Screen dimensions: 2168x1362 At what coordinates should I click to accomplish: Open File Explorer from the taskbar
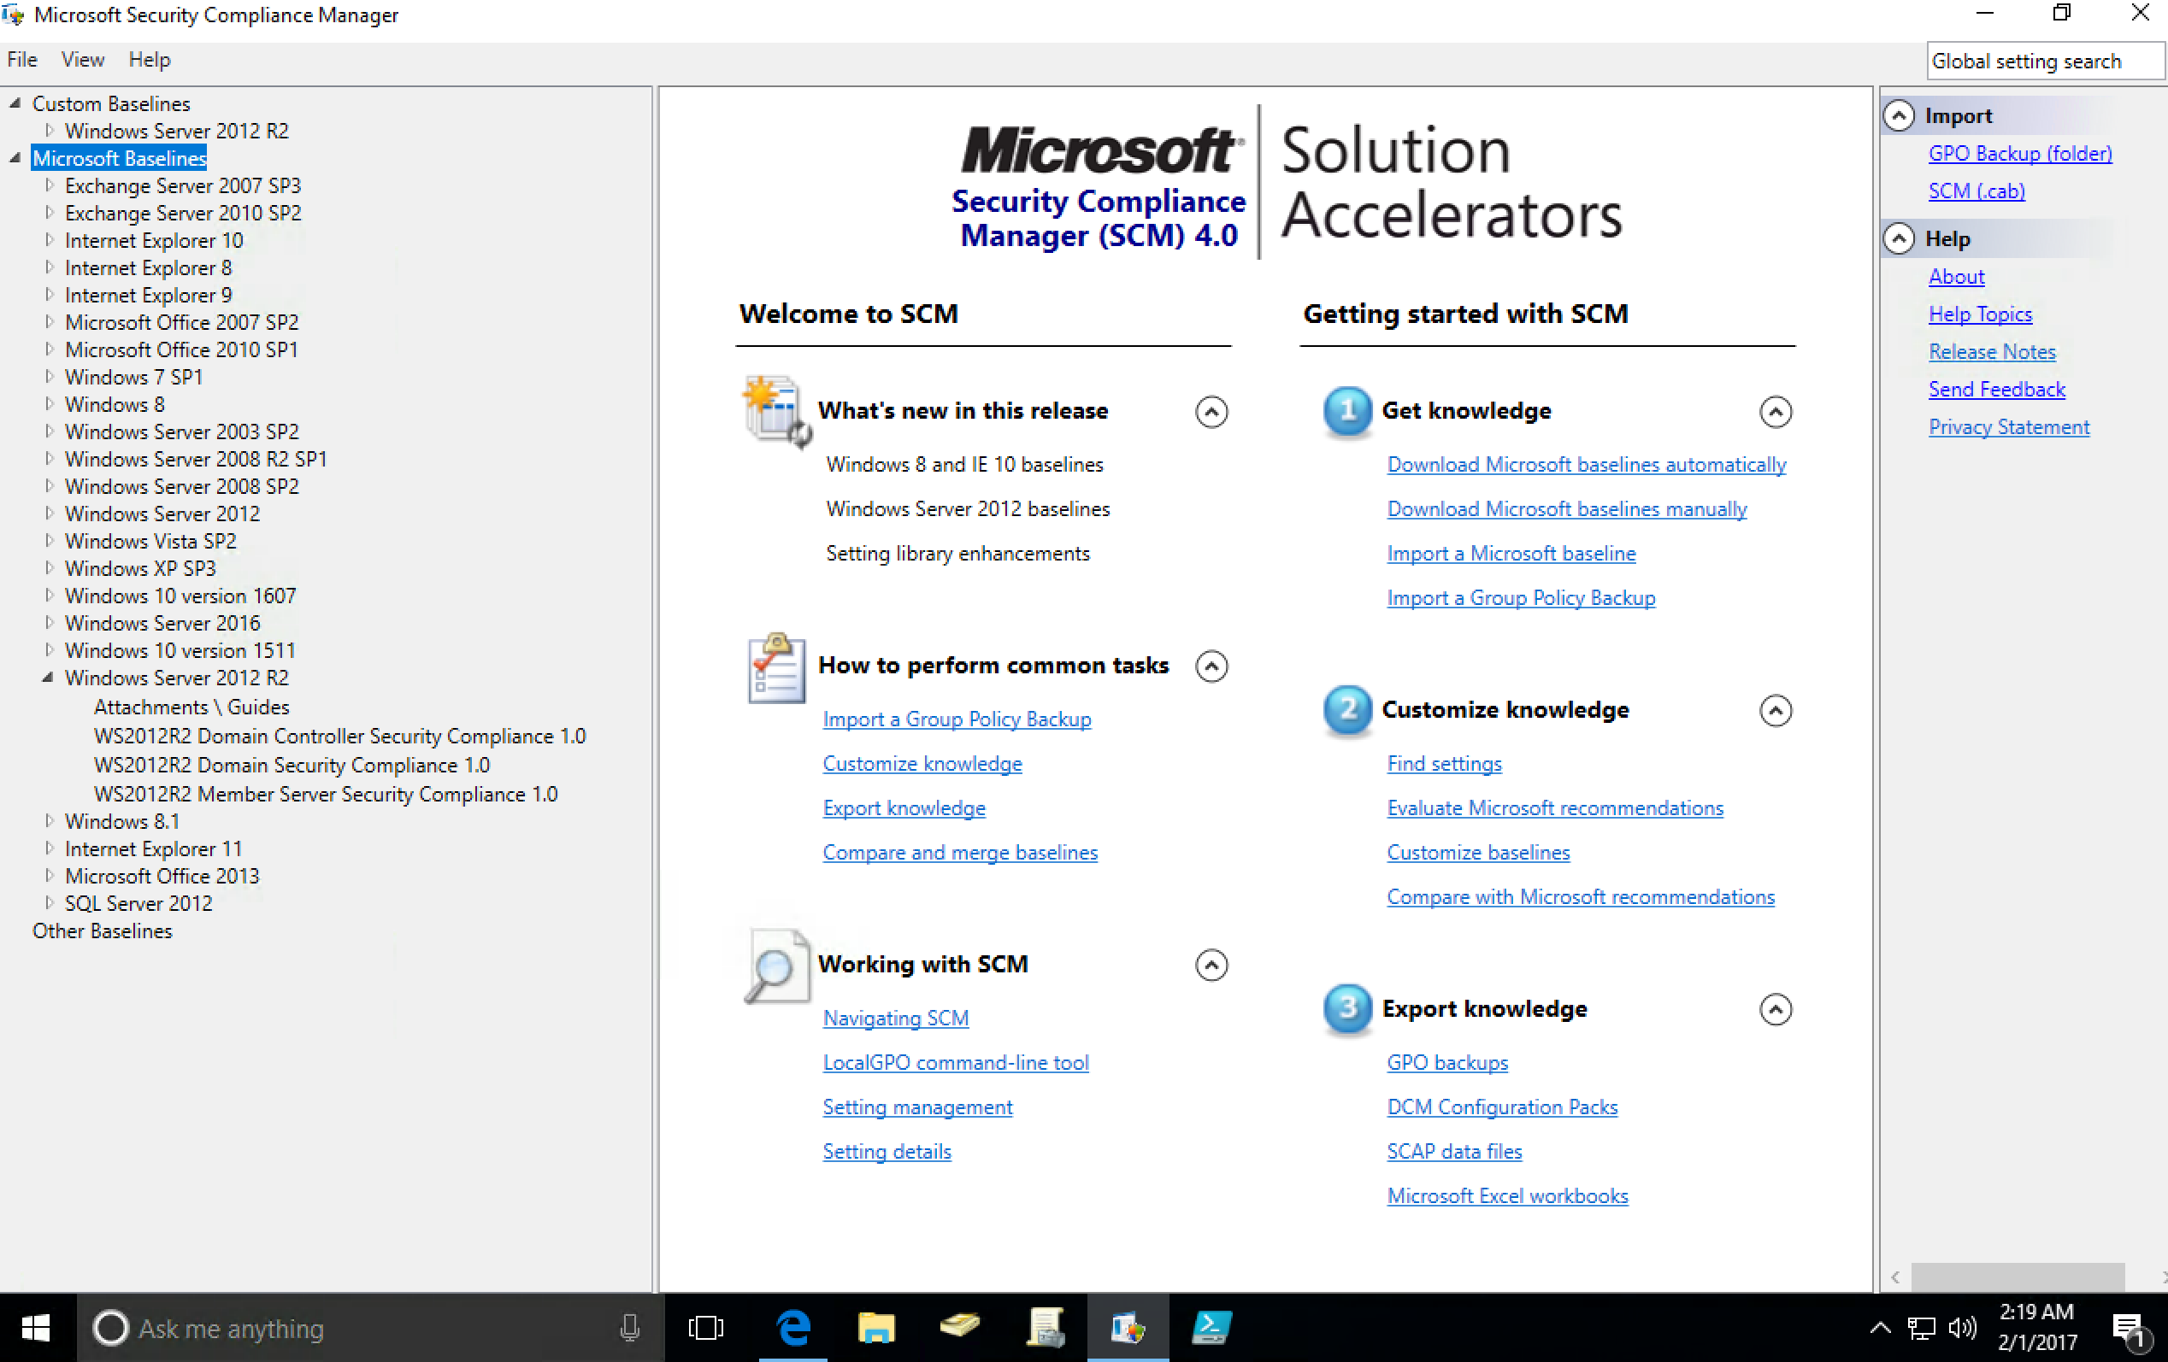click(876, 1328)
